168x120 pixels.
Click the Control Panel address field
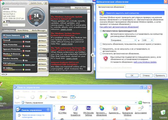tap(79, 103)
